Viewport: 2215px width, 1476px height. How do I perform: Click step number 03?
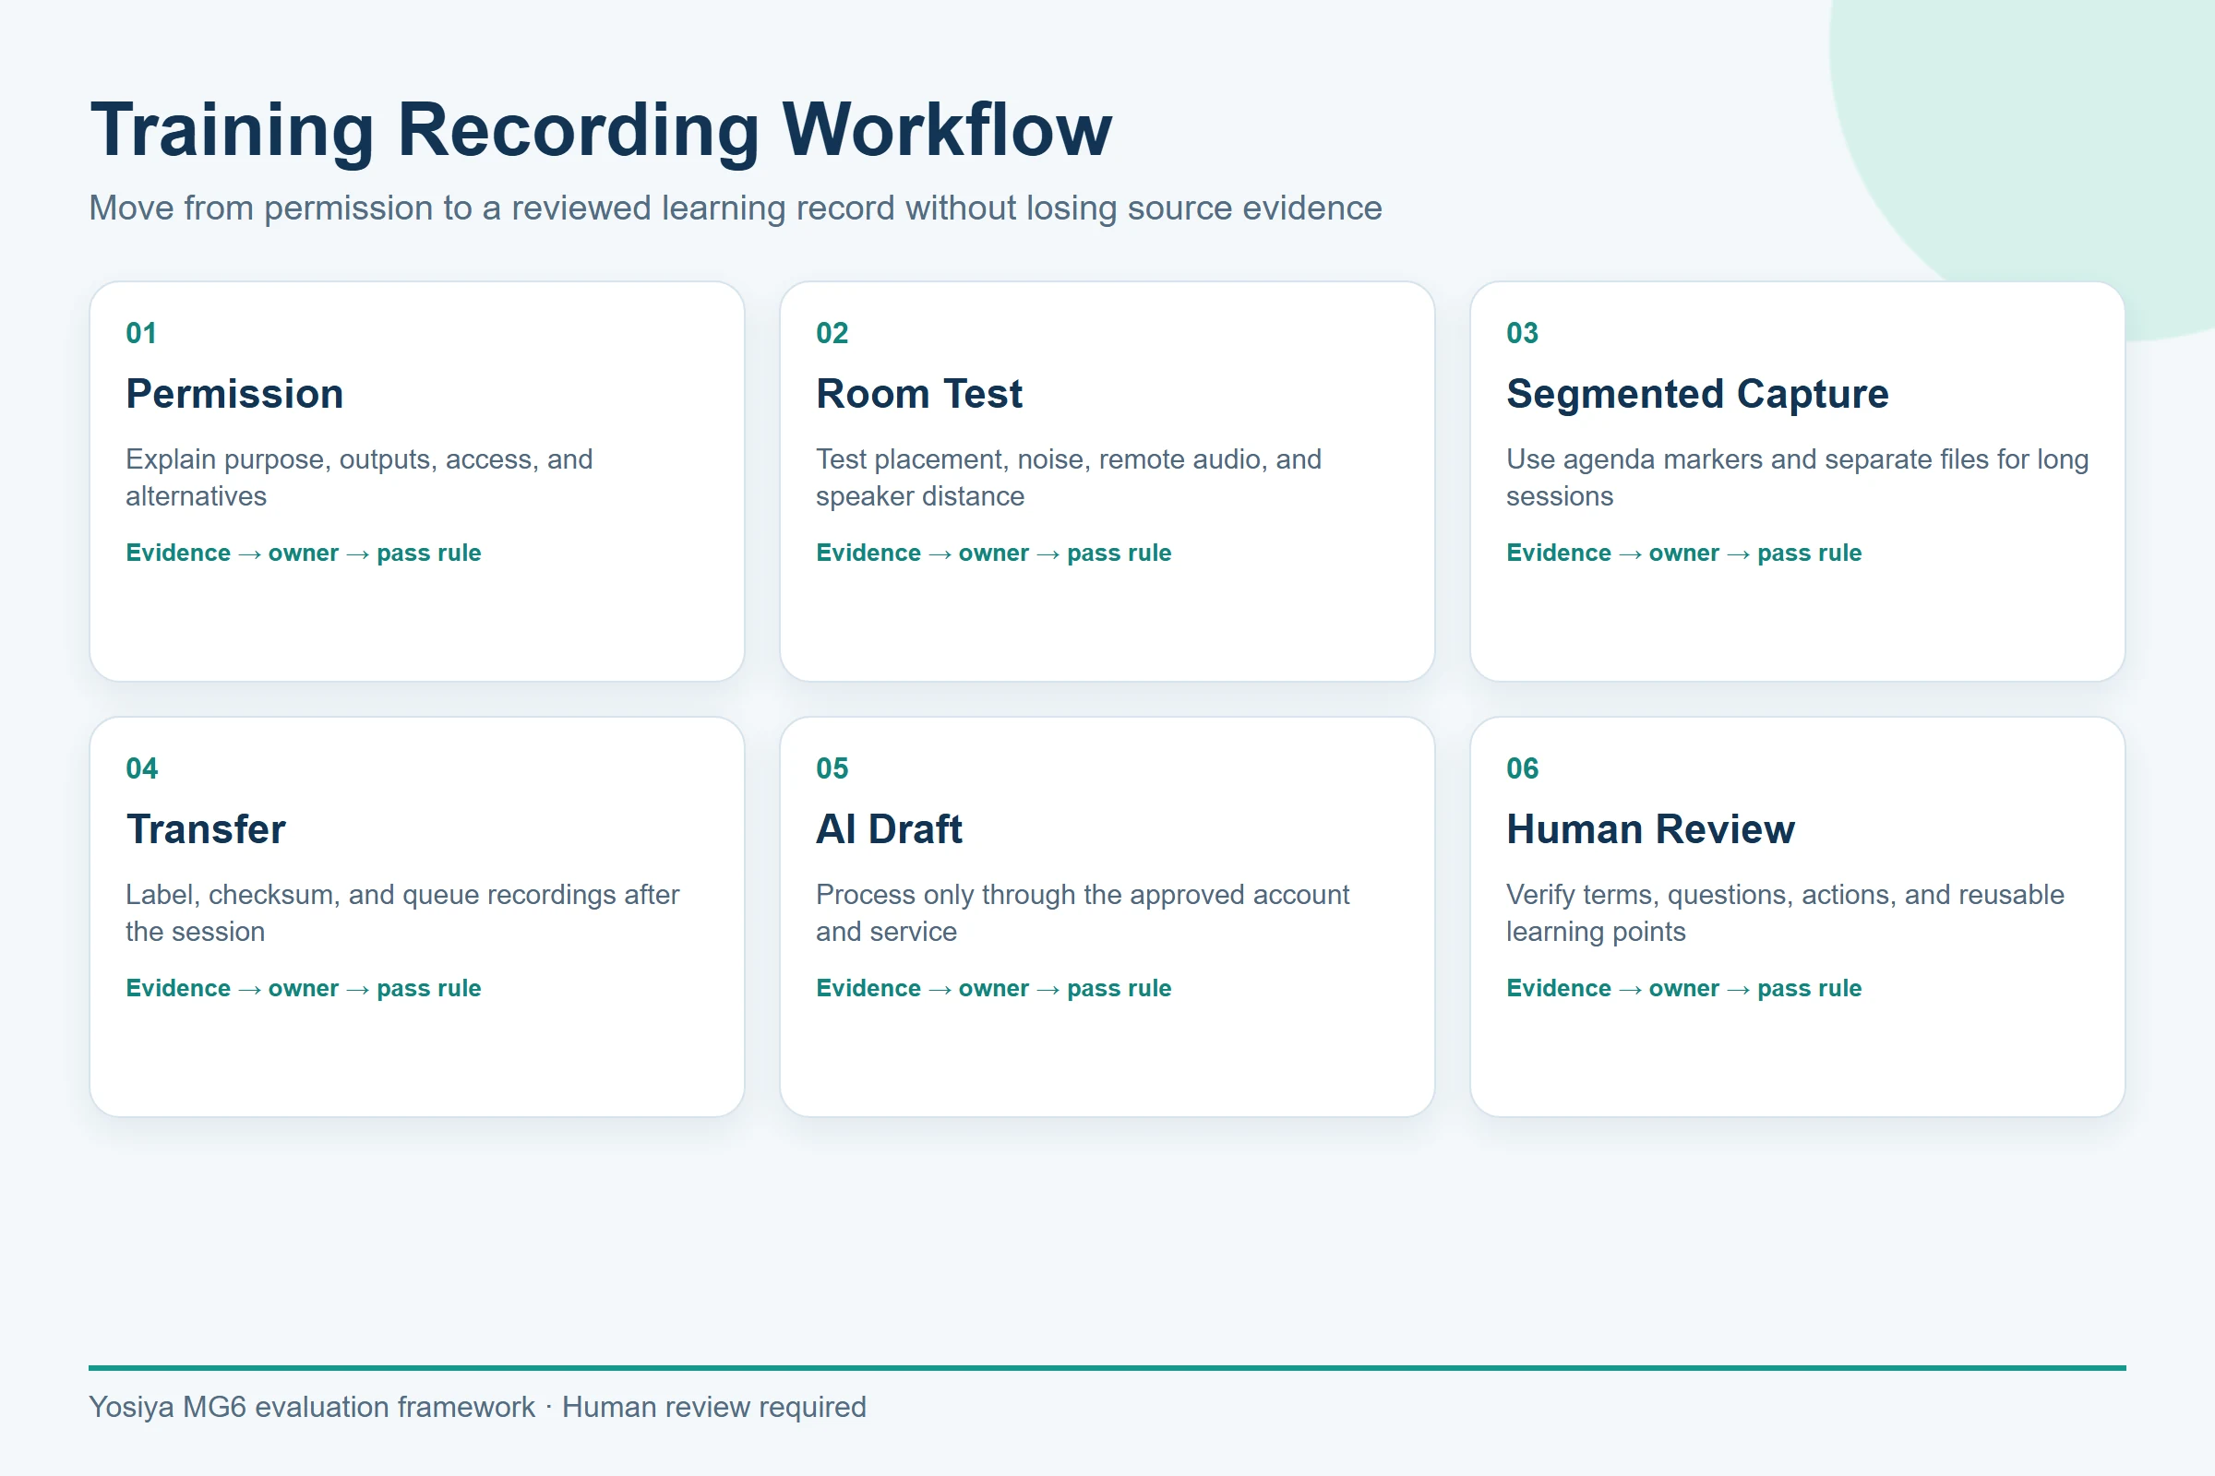[1522, 333]
